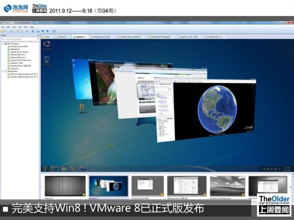Viewport: 294px width, 220px height.
Task: Click the Computer icon on guest desktop
Action: (47, 45)
